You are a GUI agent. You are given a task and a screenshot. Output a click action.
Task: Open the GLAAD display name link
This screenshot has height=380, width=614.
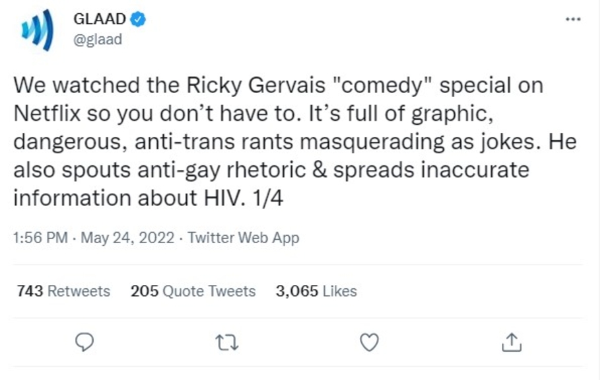(99, 20)
